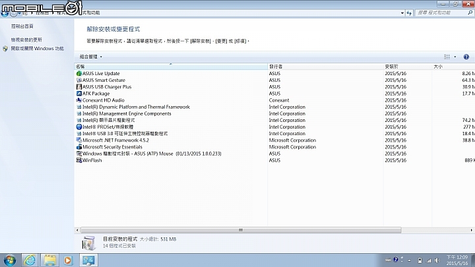Click the change view icon

coord(447,57)
